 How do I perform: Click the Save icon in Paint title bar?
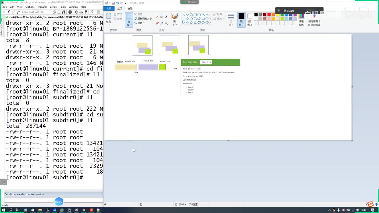click(x=113, y=3)
